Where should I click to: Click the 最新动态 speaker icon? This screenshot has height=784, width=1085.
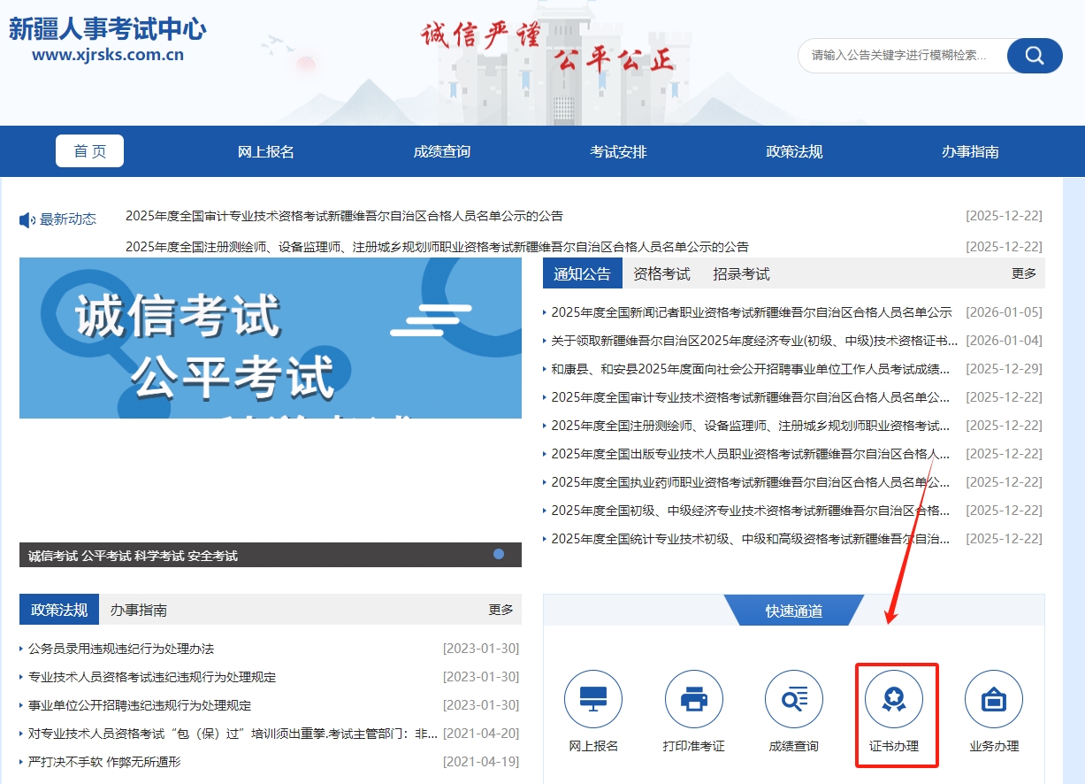(x=27, y=220)
